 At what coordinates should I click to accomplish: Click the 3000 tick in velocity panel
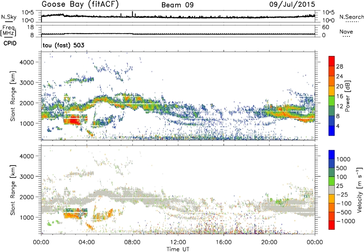click(x=27, y=176)
